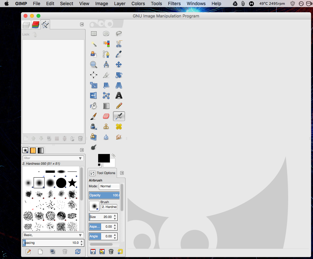Select the Free Select lasso tool

119,34
